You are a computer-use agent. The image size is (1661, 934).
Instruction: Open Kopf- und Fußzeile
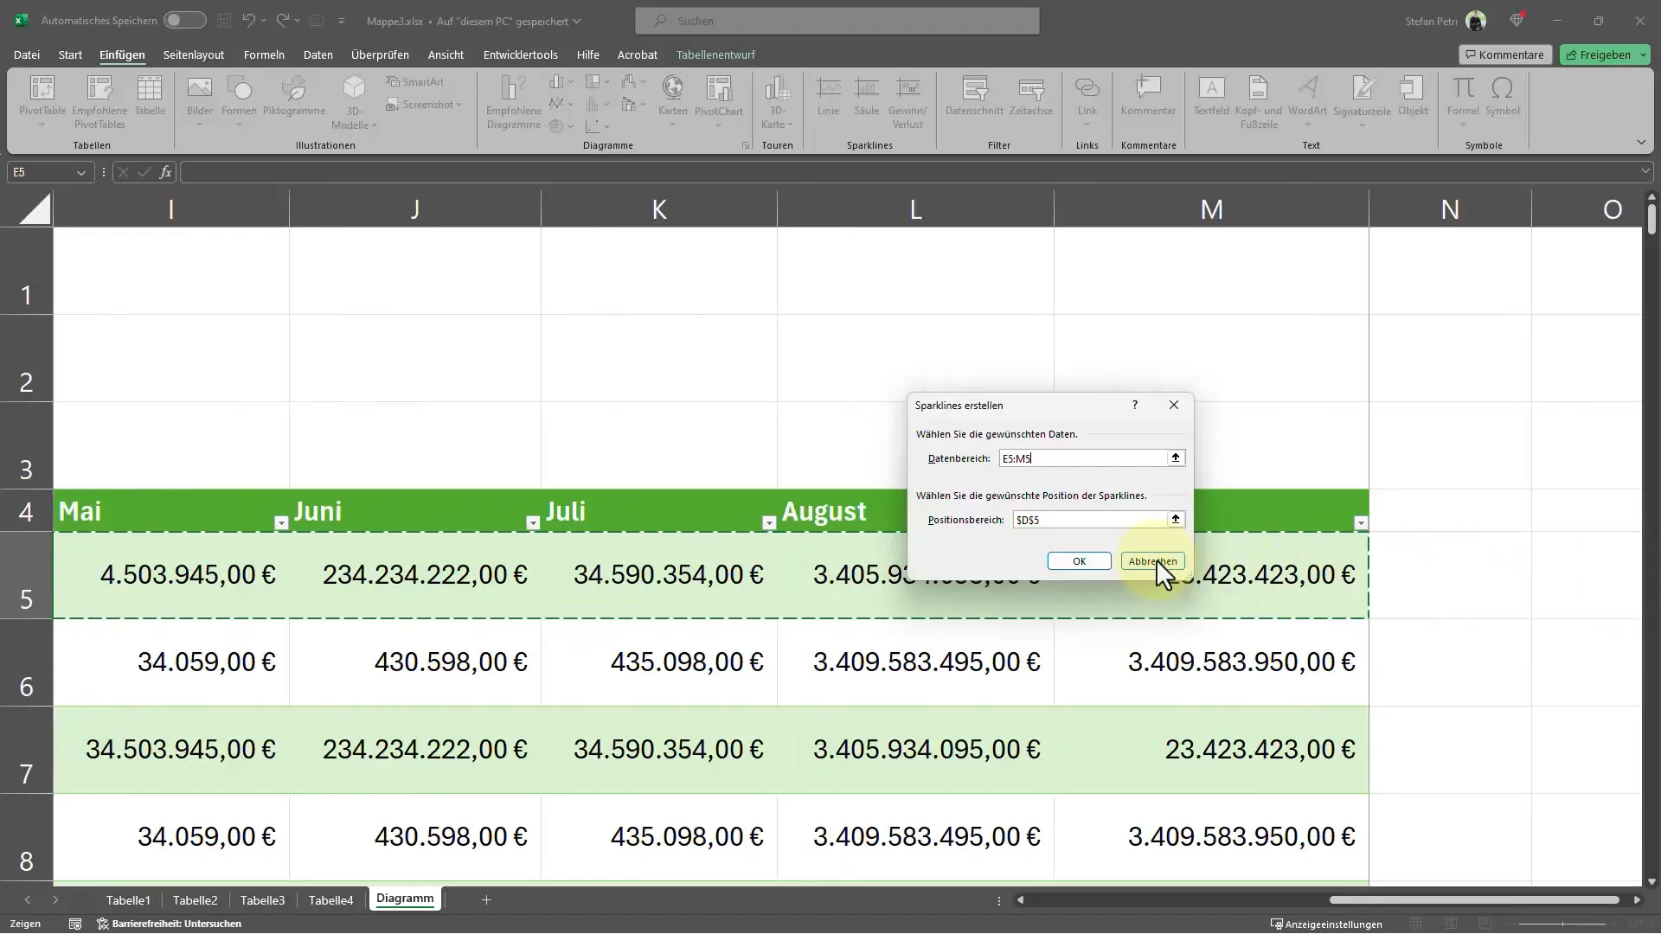[1259, 102]
